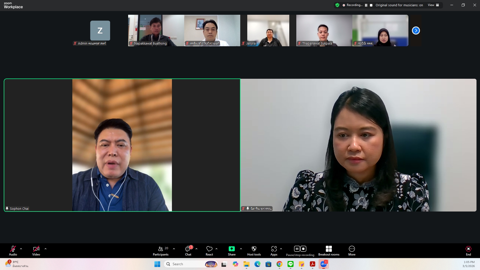Open the View layout menu
The height and width of the screenshot is (270, 480).
(x=433, y=5)
